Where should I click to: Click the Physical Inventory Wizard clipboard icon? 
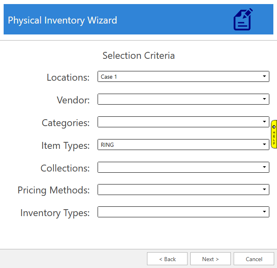[243, 19]
